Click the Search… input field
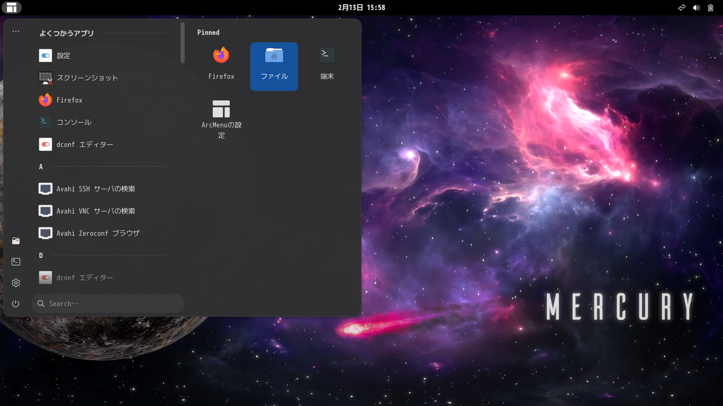 coord(108,303)
